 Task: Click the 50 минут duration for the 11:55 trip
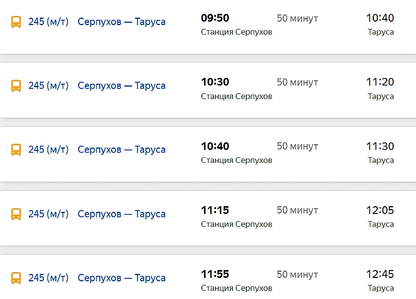point(297,275)
